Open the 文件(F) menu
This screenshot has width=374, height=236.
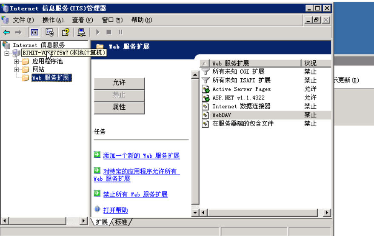23,20
